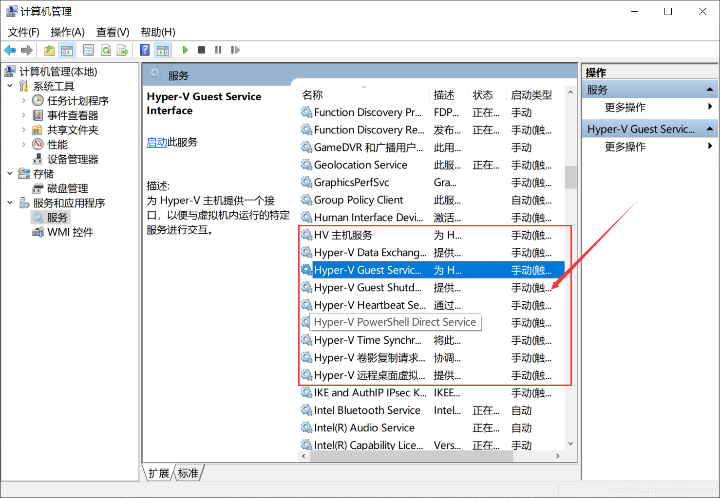Click the Up one level folder icon
Screen dimensions: 720x498
(x=50, y=50)
